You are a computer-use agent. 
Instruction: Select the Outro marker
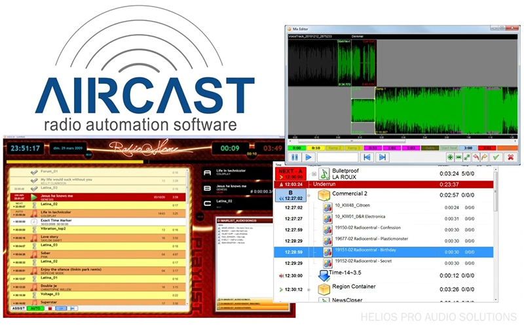430,148
